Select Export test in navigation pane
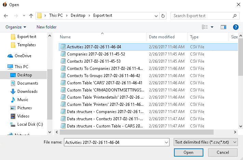 pyautogui.click(x=27, y=37)
